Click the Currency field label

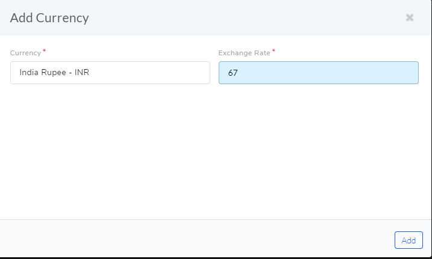(x=25, y=53)
